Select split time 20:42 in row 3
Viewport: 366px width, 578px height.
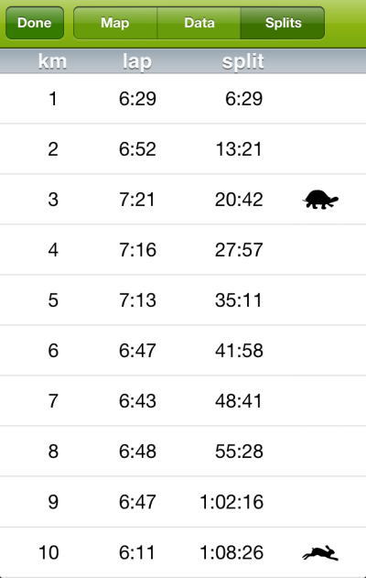pyautogui.click(x=239, y=200)
